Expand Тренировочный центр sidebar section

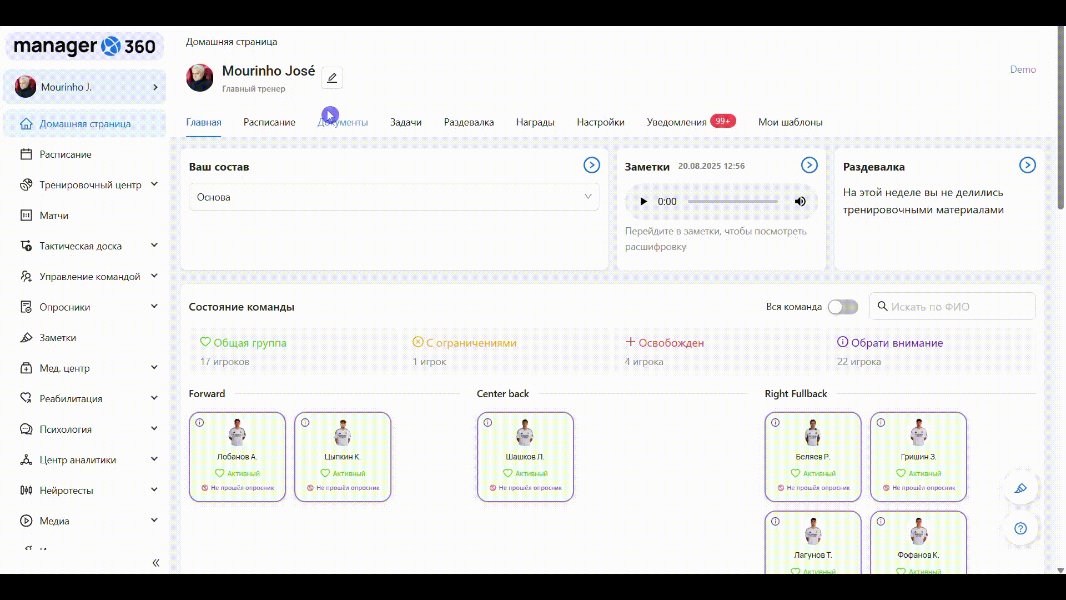click(x=90, y=184)
